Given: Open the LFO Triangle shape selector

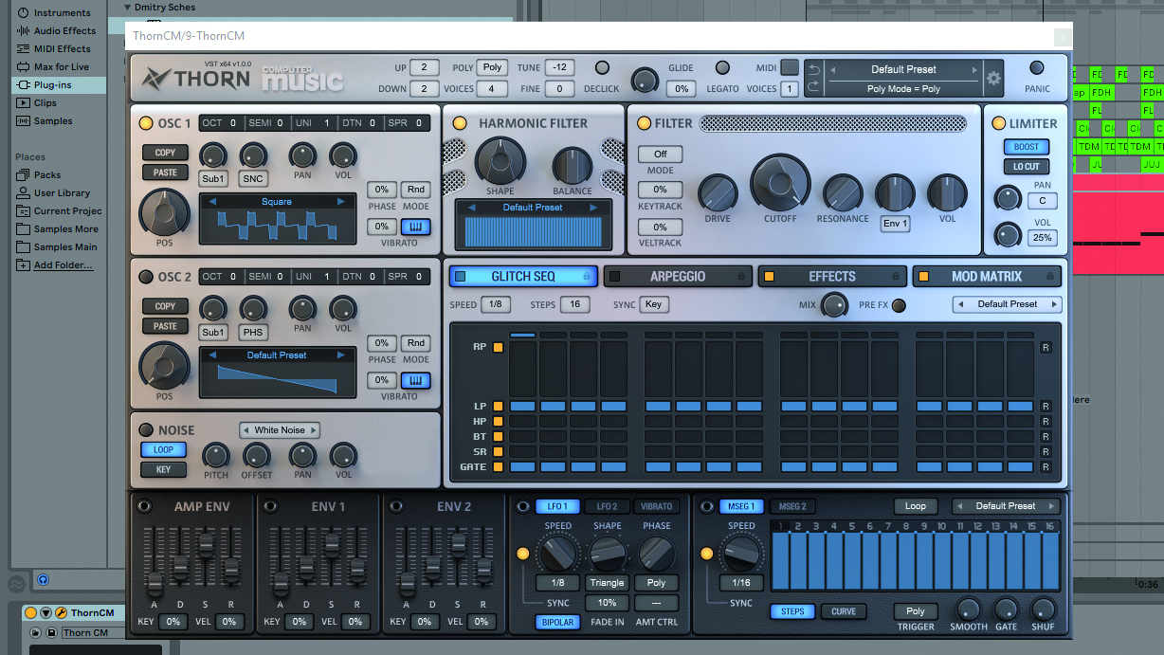Looking at the screenshot, I should pos(607,583).
